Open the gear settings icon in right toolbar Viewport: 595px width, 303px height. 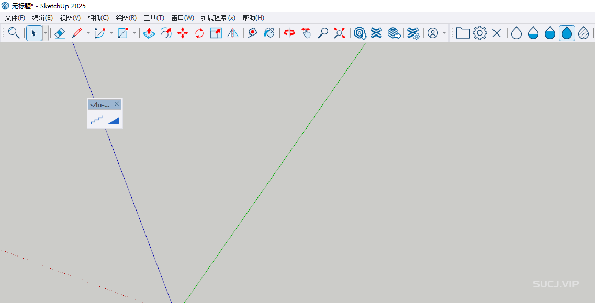point(480,33)
